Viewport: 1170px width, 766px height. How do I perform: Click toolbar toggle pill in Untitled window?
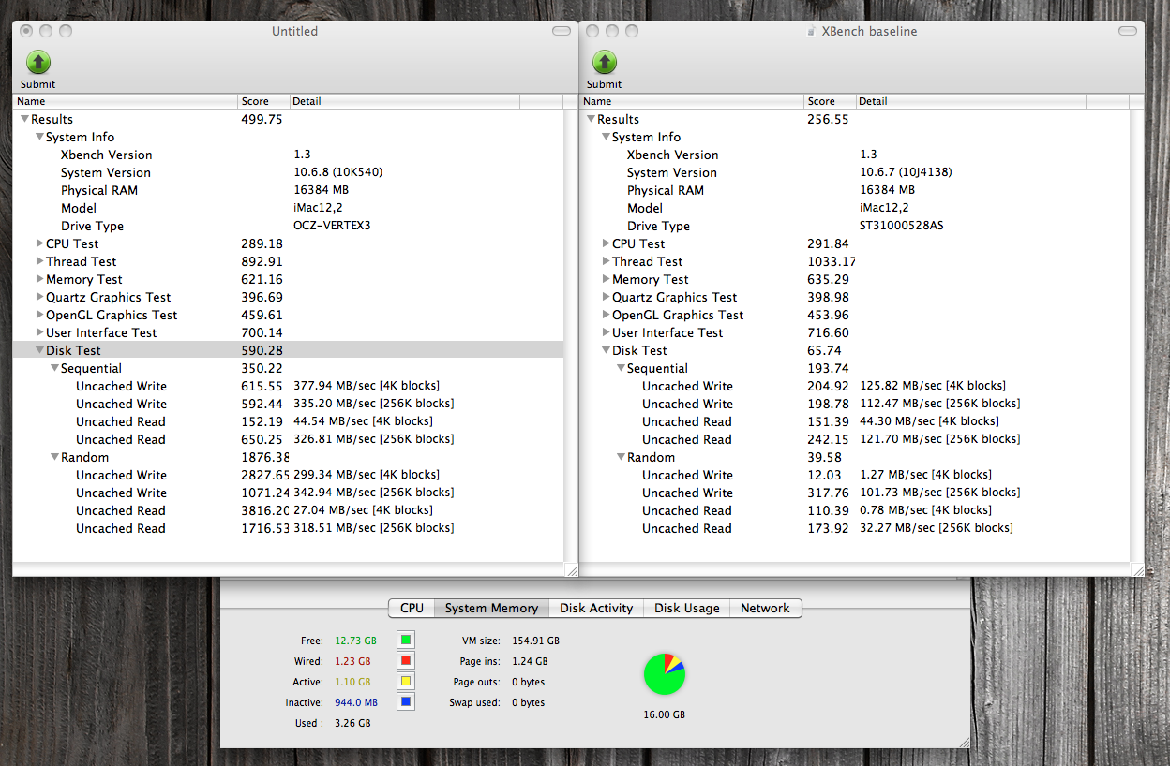coord(561,31)
